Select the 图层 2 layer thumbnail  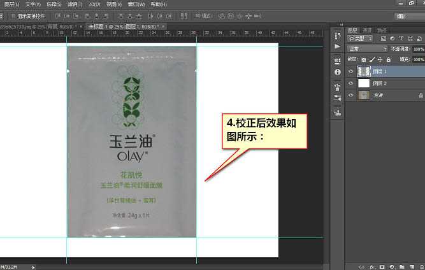point(364,83)
